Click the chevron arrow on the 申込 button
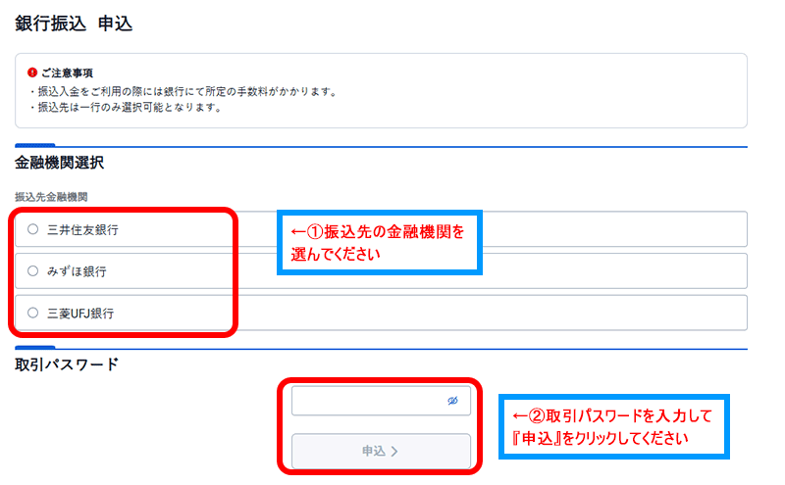The image size is (785, 485). [394, 452]
